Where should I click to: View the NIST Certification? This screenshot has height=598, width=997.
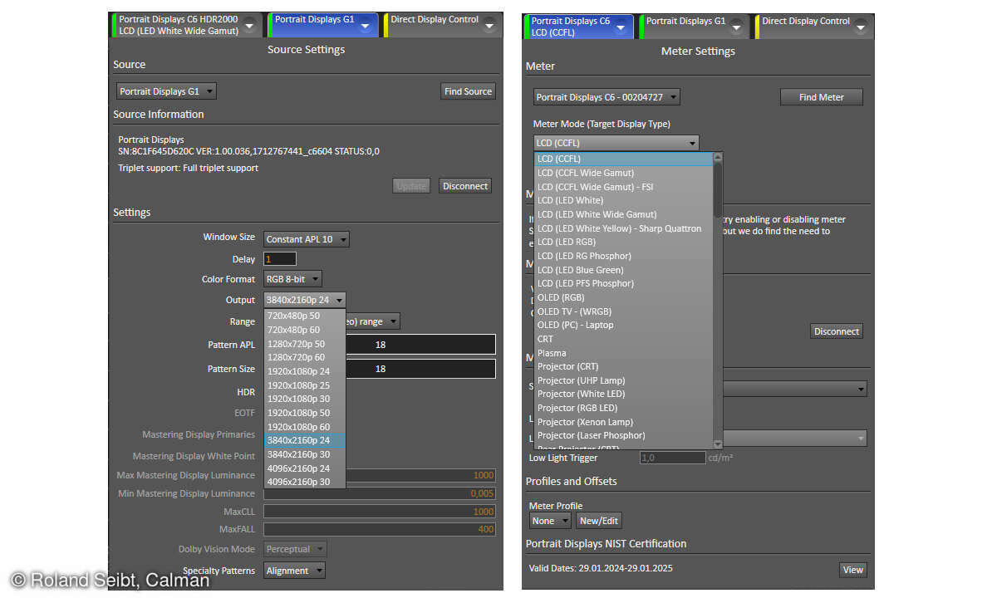click(853, 570)
